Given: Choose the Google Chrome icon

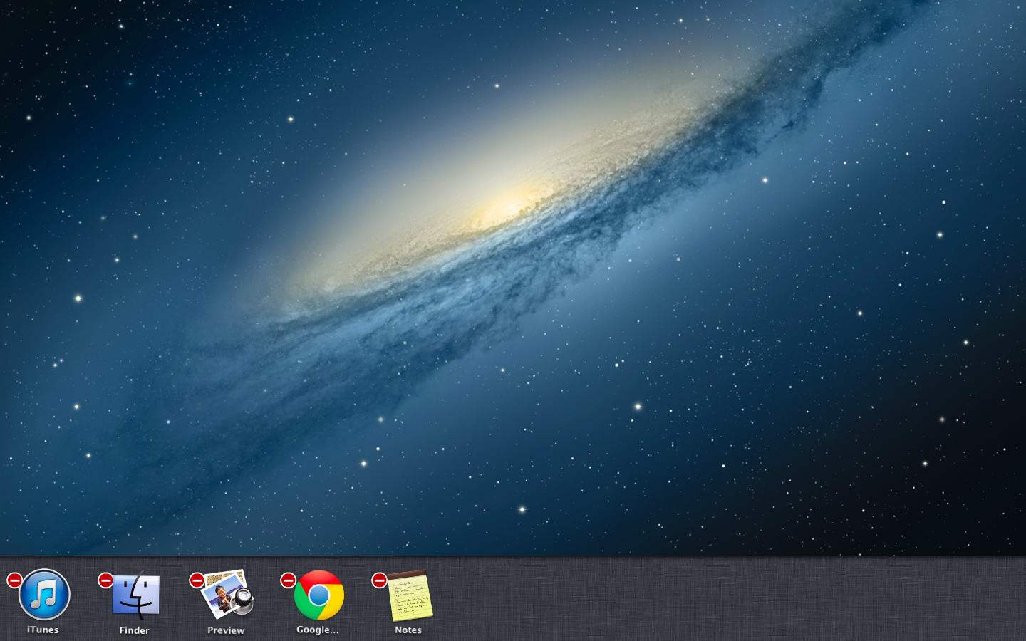Looking at the screenshot, I should tap(318, 595).
